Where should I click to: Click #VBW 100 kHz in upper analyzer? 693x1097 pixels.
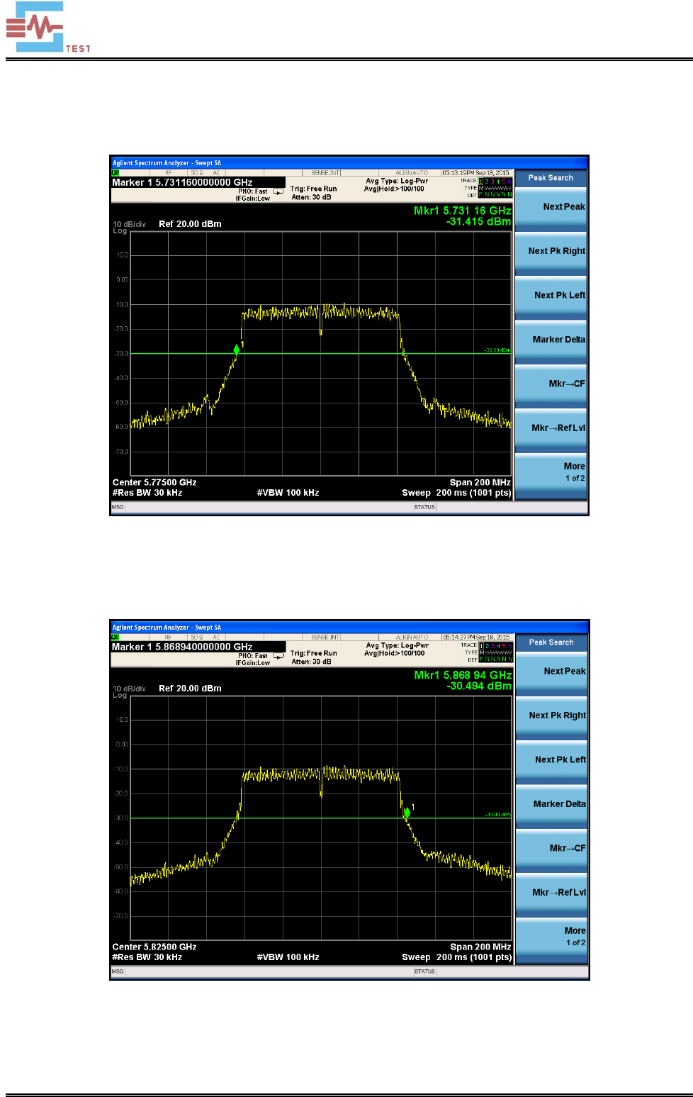click(288, 493)
